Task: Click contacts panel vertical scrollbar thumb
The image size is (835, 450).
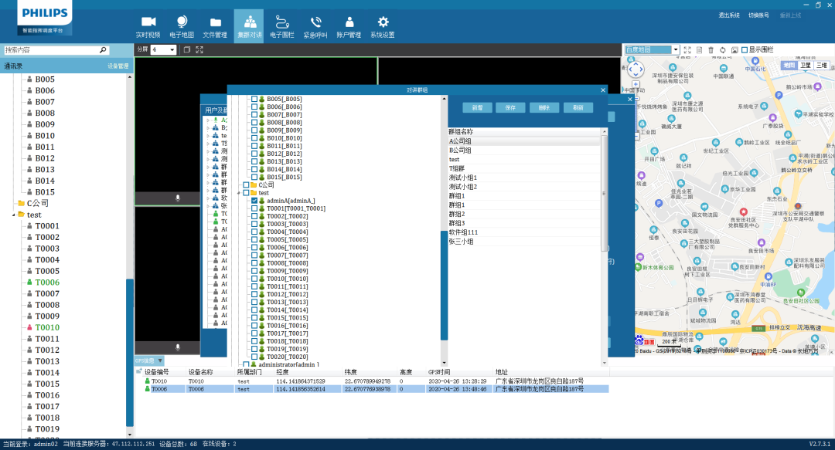Action: [x=129, y=352]
